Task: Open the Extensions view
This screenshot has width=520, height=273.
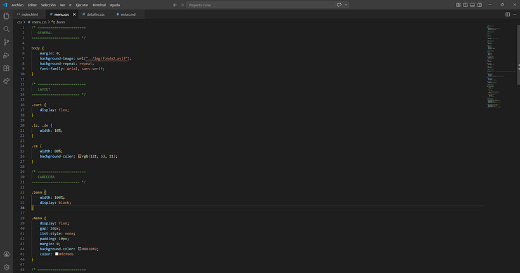Action: 6,68
